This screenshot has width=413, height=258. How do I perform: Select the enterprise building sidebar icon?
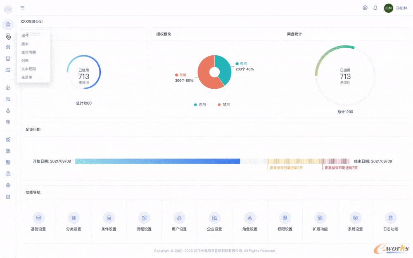[x=8, y=99]
